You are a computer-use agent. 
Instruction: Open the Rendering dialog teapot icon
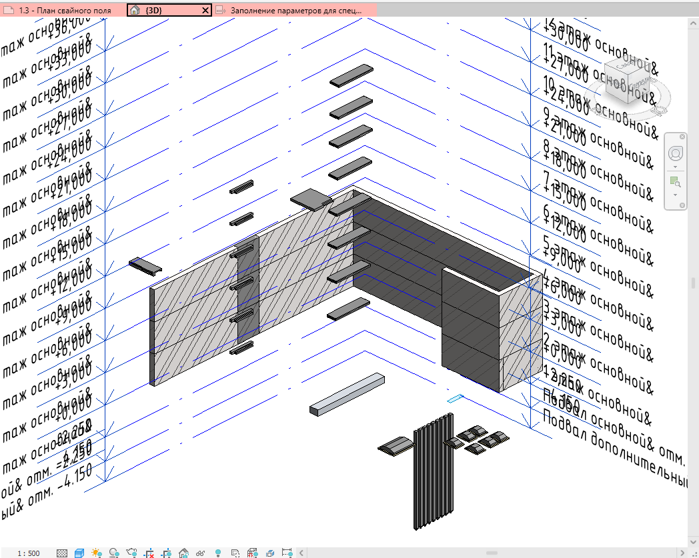pyautogui.click(x=131, y=553)
